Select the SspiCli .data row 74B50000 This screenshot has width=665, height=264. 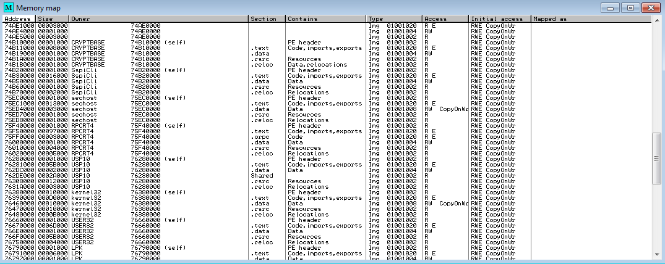pyautogui.click(x=327, y=81)
